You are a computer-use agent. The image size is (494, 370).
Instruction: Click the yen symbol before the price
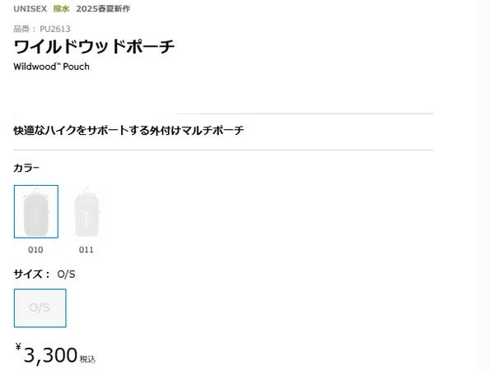point(18,349)
